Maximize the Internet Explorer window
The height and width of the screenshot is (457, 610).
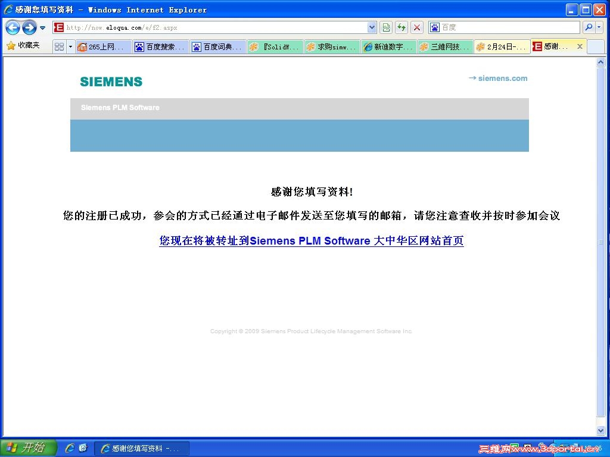[x=586, y=10]
